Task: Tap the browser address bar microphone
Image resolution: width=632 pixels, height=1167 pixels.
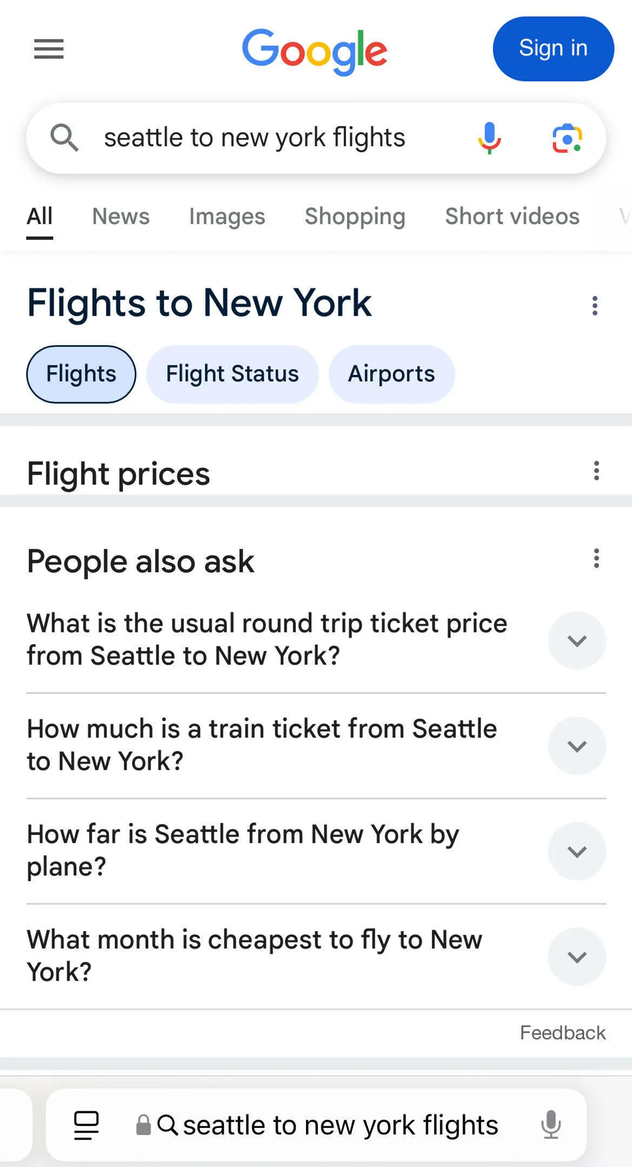Action: pos(551,1125)
